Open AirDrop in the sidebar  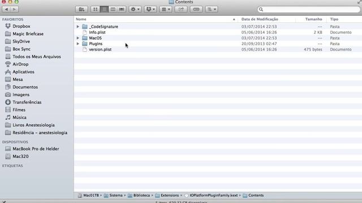(20, 64)
